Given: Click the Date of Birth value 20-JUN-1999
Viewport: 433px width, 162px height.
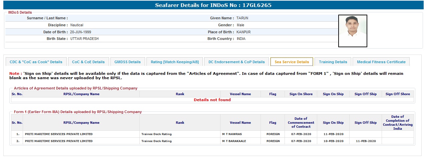Looking at the screenshot, I should (80, 32).
